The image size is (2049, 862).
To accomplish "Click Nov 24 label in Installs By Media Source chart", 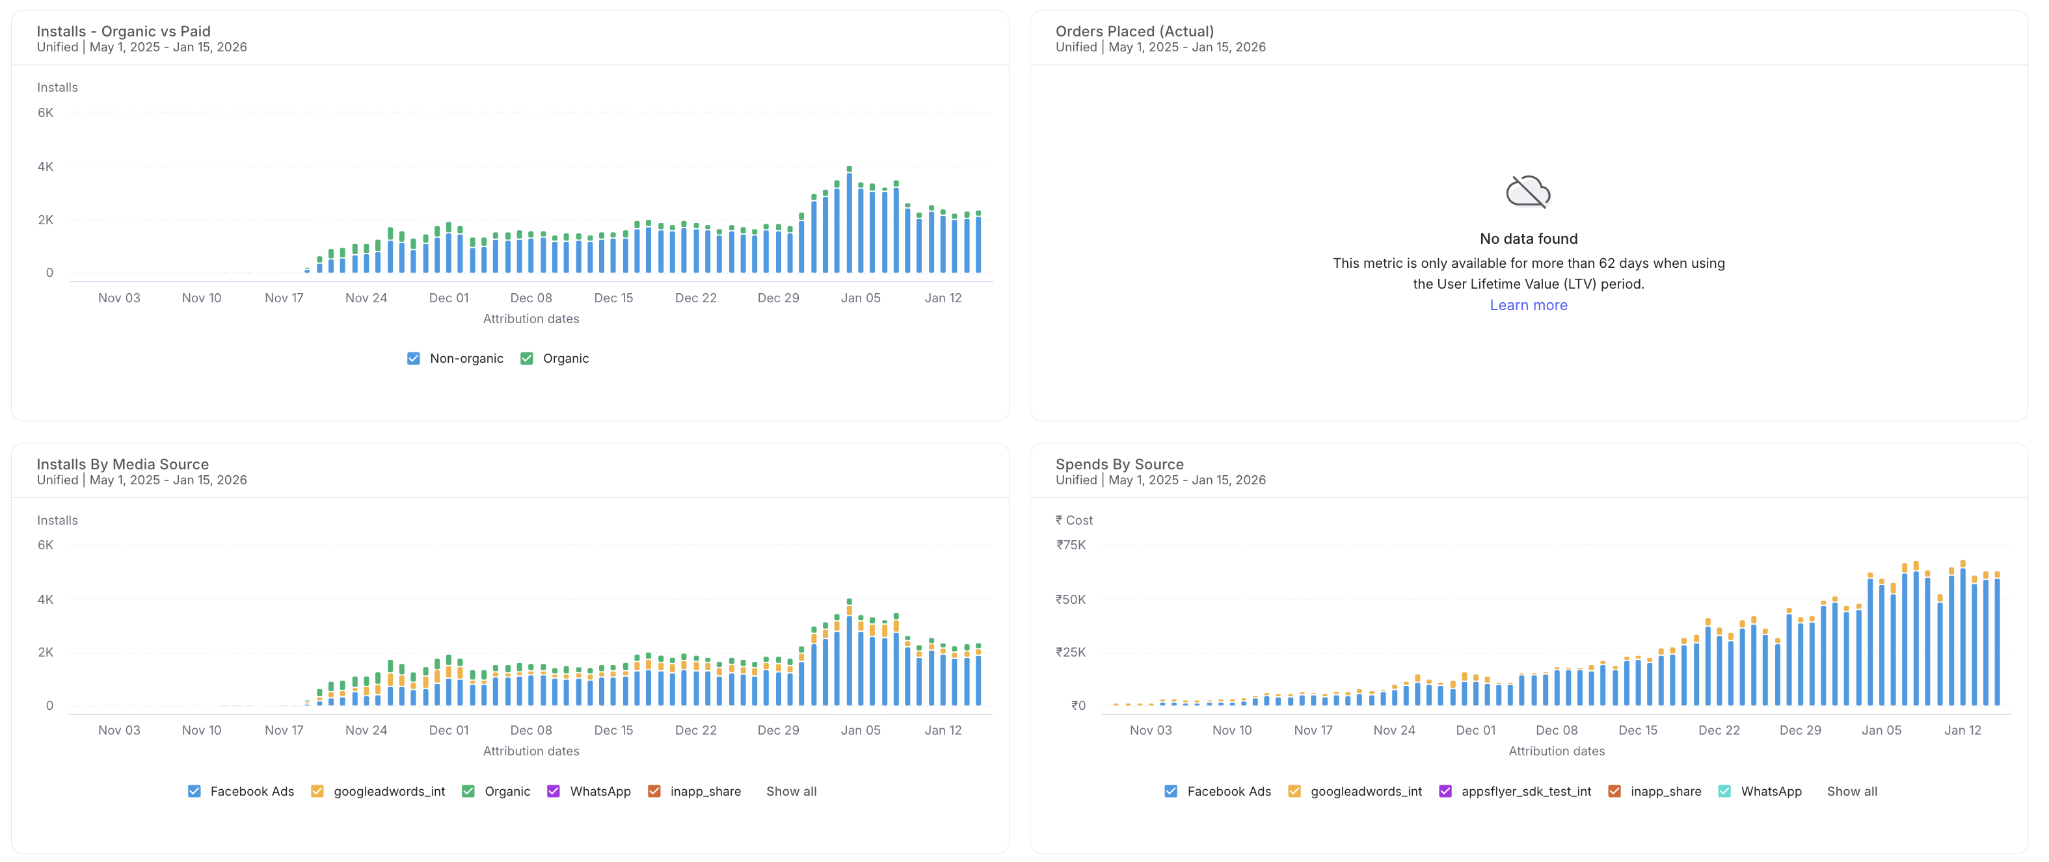I will pyautogui.click(x=366, y=730).
